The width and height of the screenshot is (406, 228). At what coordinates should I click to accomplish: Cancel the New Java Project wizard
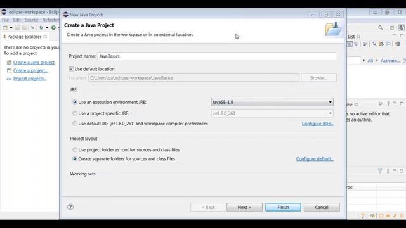point(322,207)
